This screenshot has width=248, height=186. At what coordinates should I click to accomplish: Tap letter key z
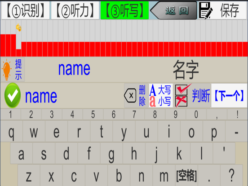coord(29,175)
